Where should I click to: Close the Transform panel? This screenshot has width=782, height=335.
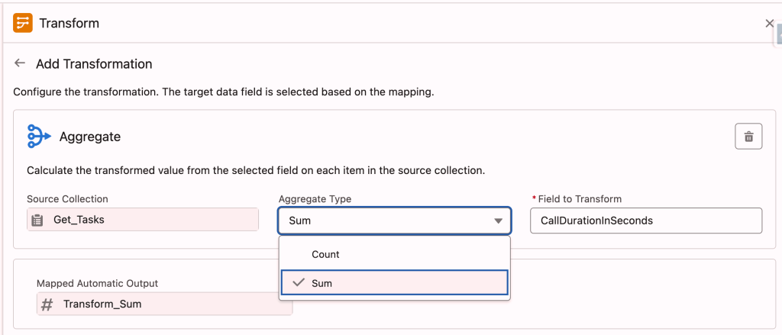tap(769, 24)
